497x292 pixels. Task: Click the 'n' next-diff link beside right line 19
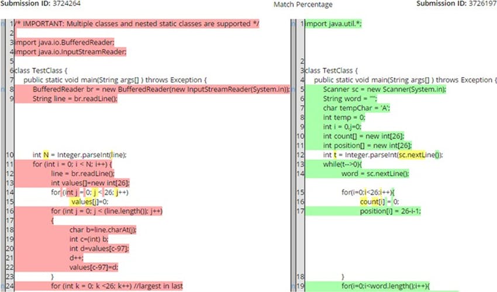(294, 286)
